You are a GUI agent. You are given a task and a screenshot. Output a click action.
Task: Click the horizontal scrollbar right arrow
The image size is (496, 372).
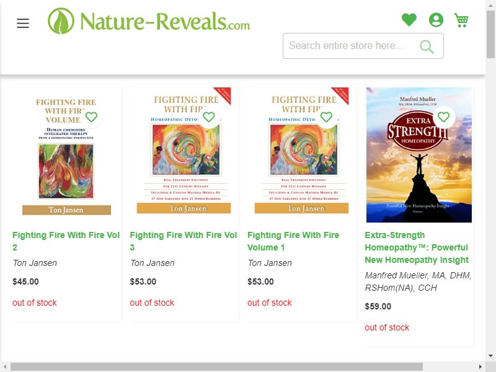[480, 366]
